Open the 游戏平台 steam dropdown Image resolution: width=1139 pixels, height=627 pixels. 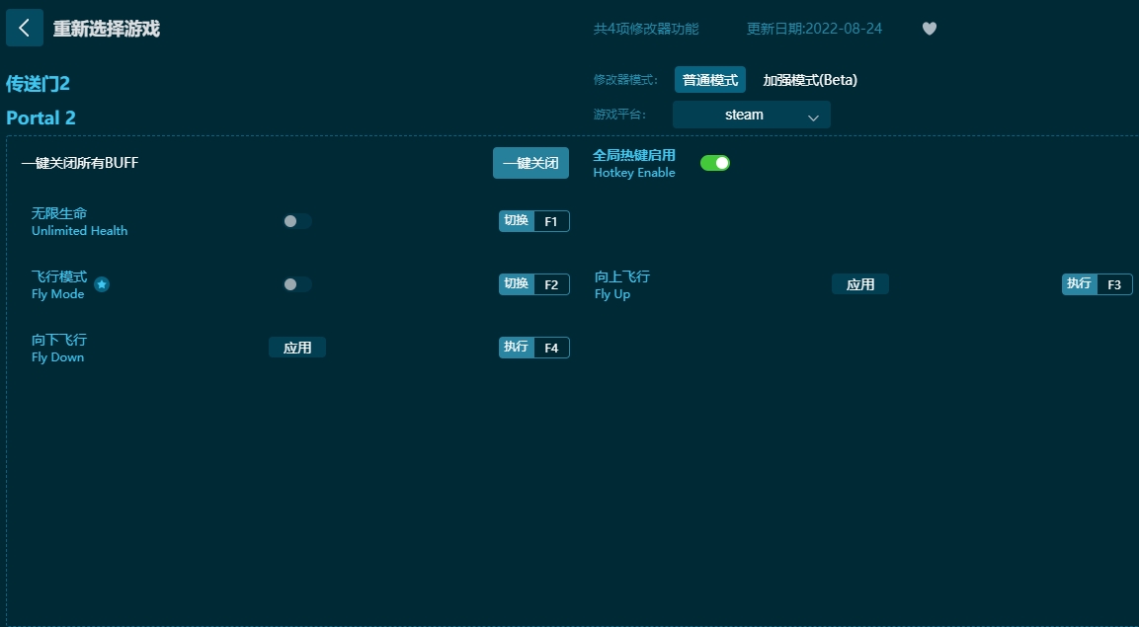coord(751,115)
